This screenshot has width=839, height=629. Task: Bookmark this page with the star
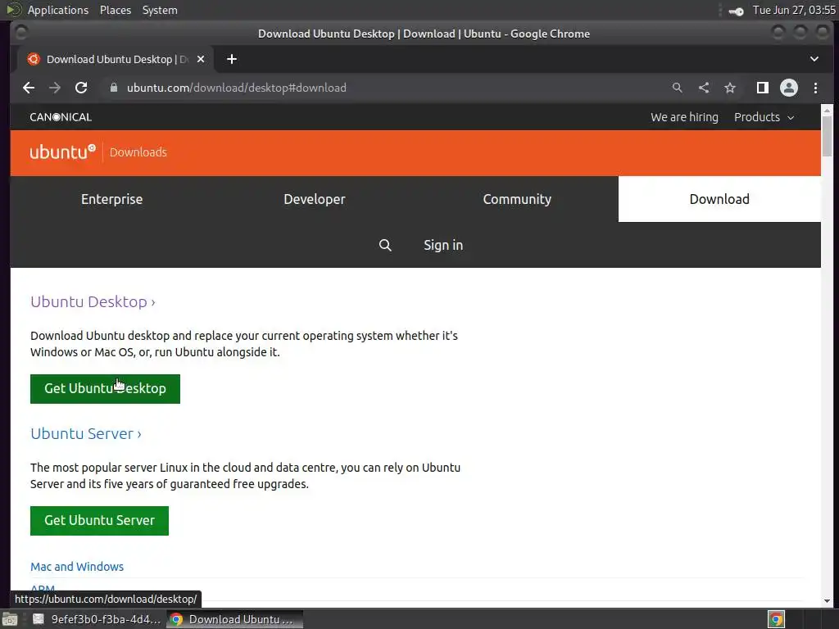tap(730, 88)
